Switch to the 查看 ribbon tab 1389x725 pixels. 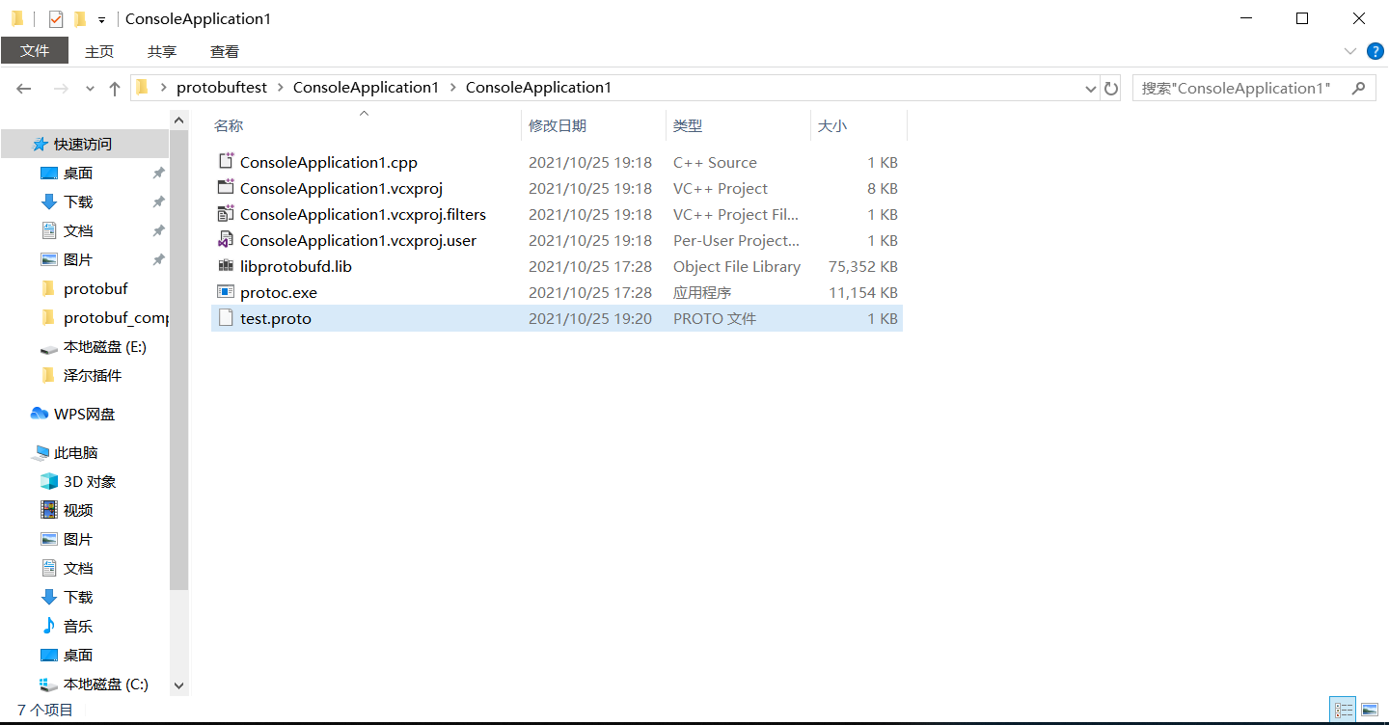tap(224, 51)
